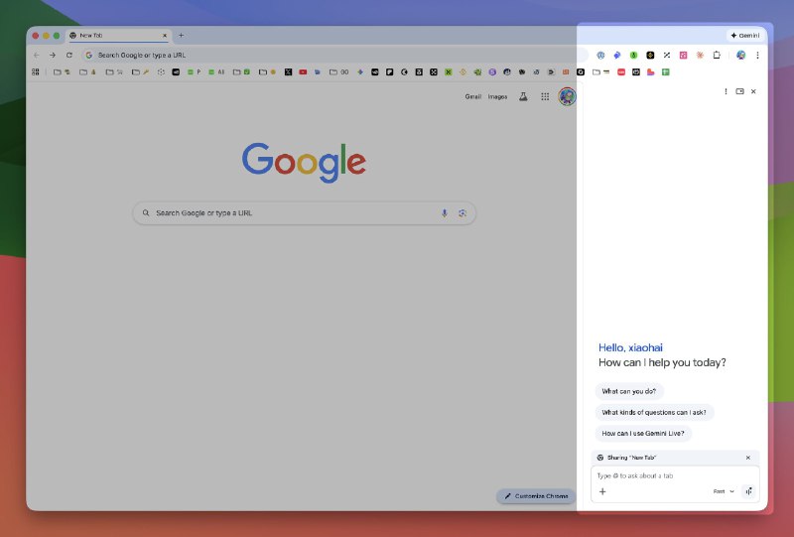The height and width of the screenshot is (537, 794).
Task: Open Google Lens image search icon
Action: click(x=463, y=213)
